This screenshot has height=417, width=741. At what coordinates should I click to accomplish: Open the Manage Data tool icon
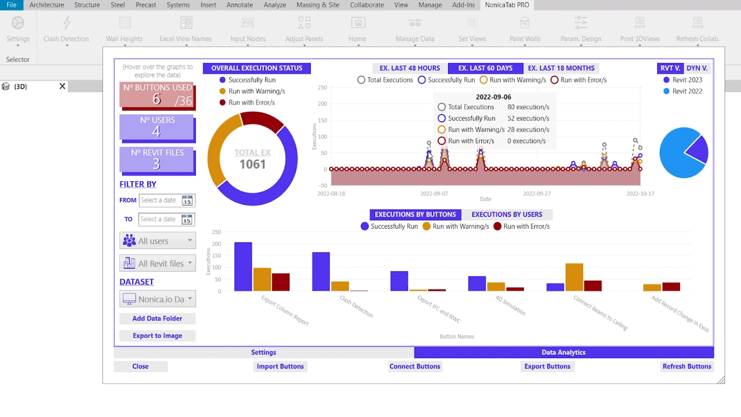415,23
